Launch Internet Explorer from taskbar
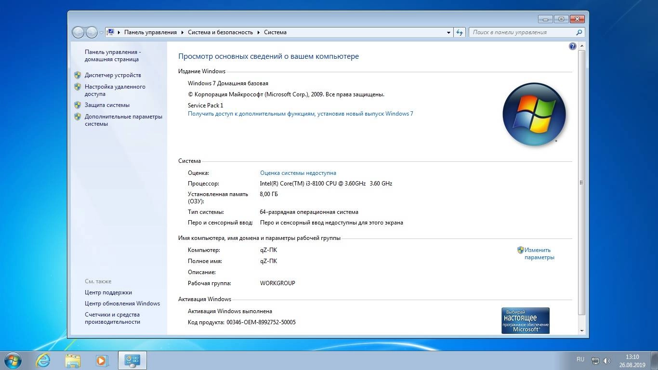This screenshot has height=370, width=658. click(43, 360)
